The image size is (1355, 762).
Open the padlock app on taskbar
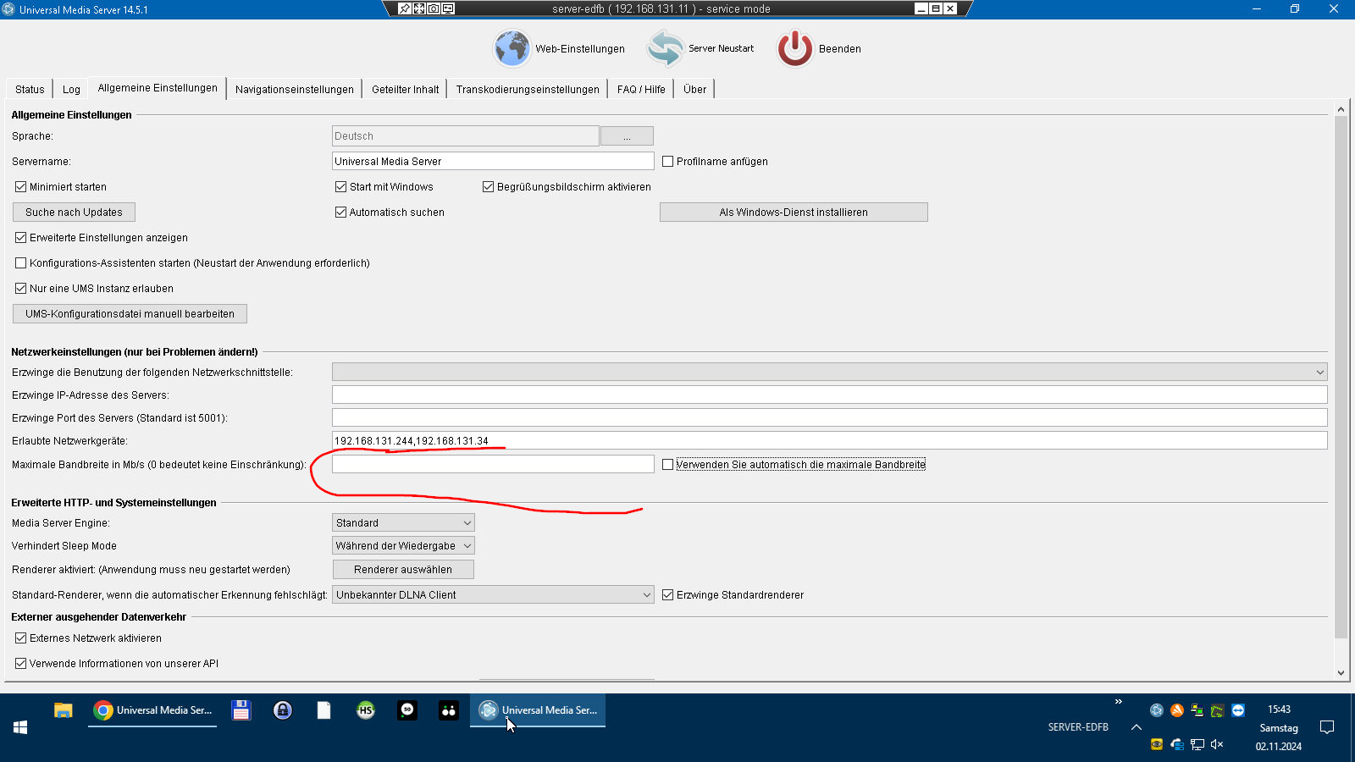(x=283, y=710)
